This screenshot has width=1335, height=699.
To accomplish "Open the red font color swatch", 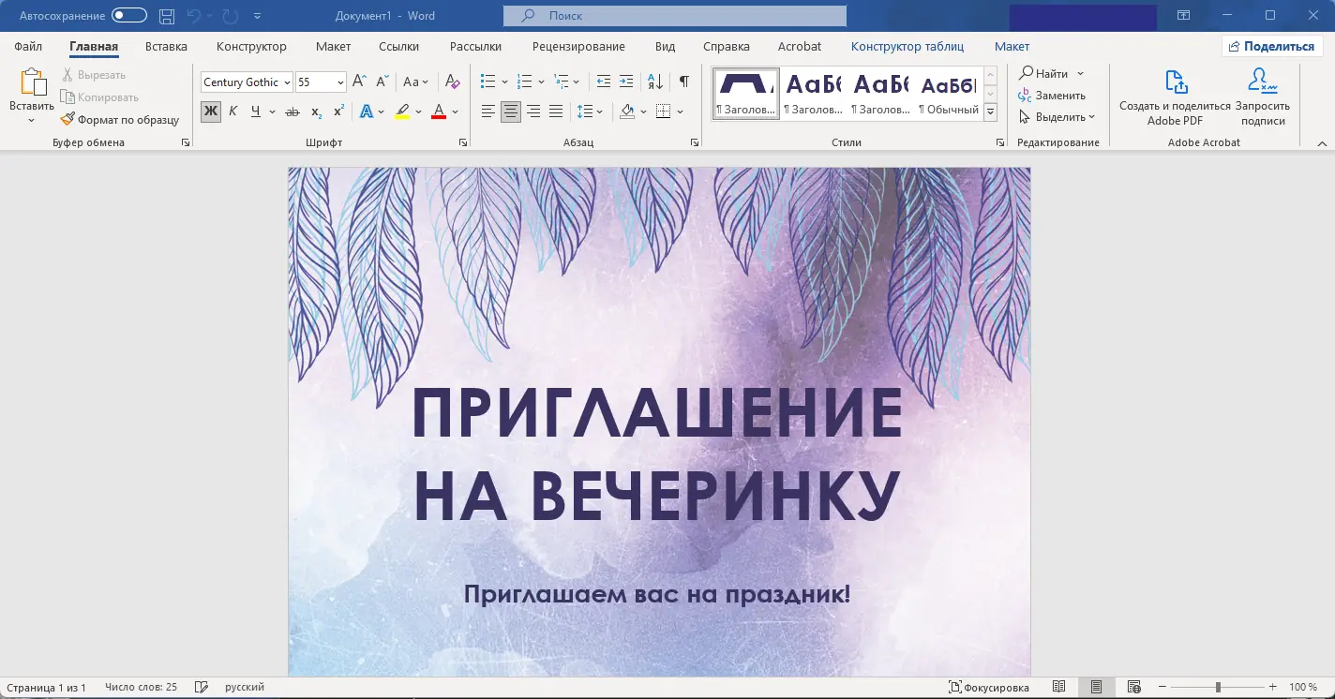I will tap(438, 112).
